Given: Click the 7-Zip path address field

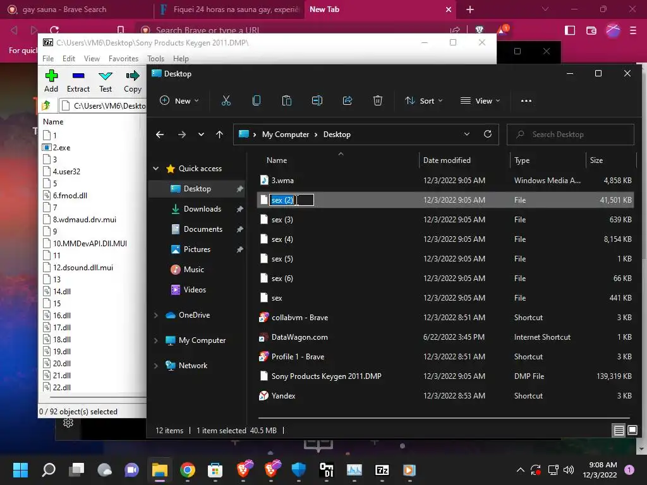Looking at the screenshot, I should (x=102, y=105).
